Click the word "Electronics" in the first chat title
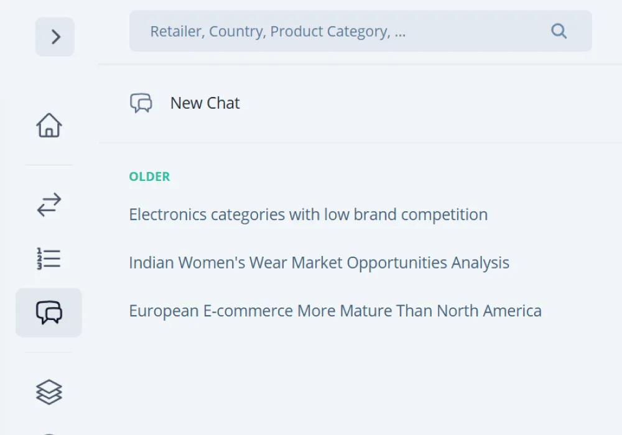The height and width of the screenshot is (435, 622). coord(167,215)
